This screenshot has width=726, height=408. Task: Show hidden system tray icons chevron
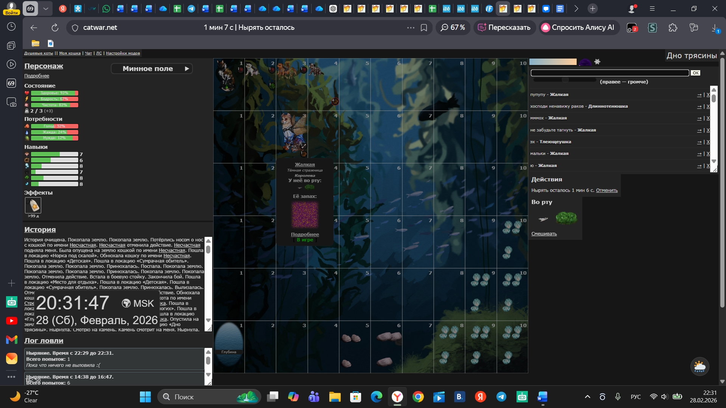click(x=587, y=397)
